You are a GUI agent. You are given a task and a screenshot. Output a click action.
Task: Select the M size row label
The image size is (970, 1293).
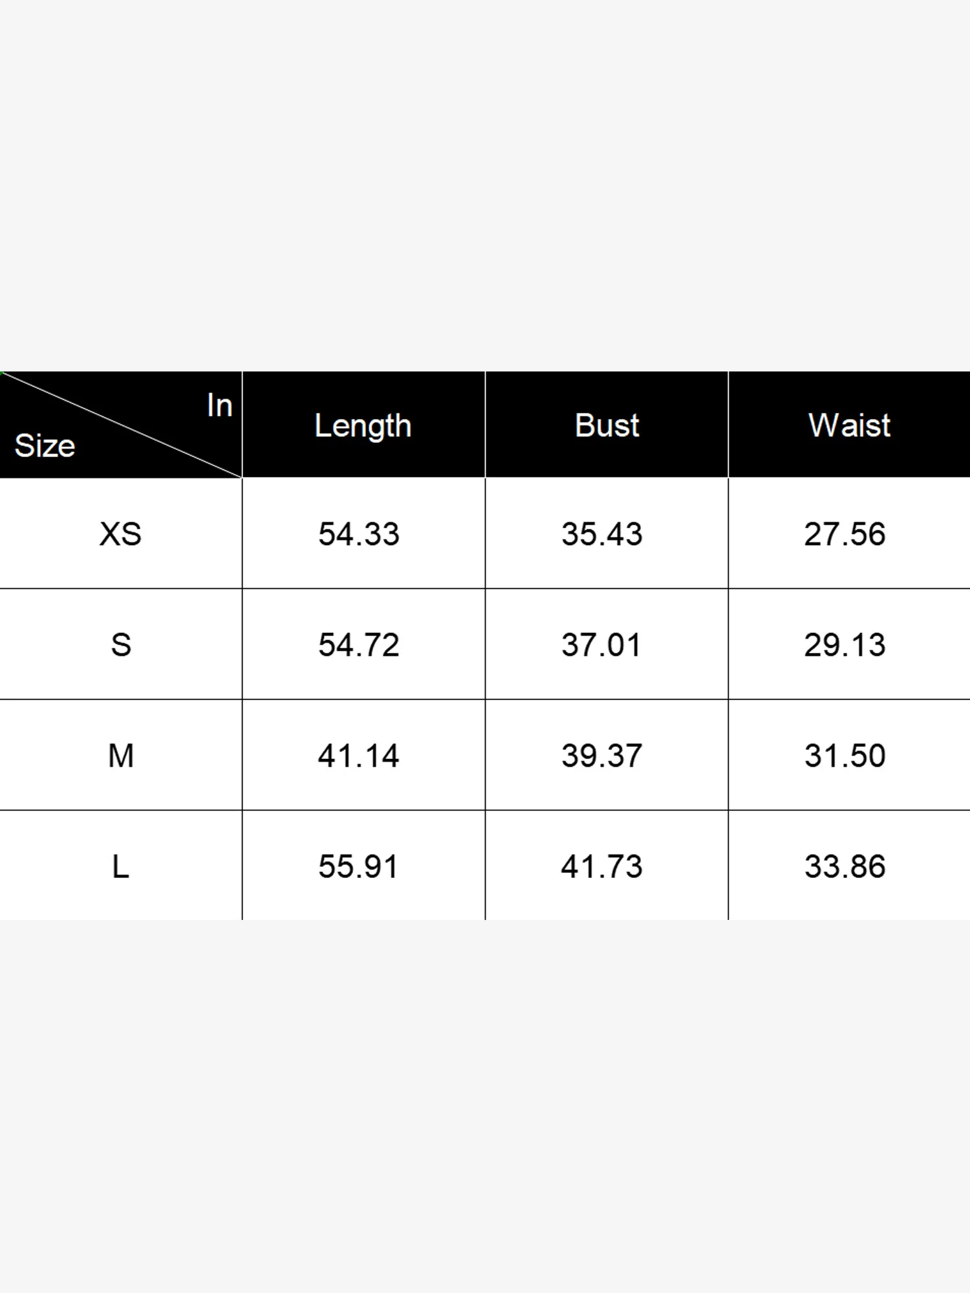tap(121, 756)
